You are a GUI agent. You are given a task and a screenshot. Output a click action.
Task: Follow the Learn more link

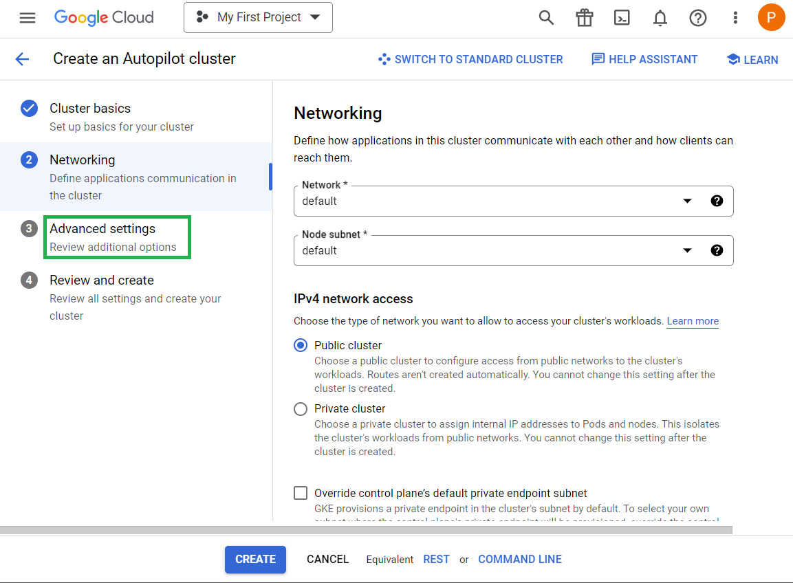click(693, 321)
